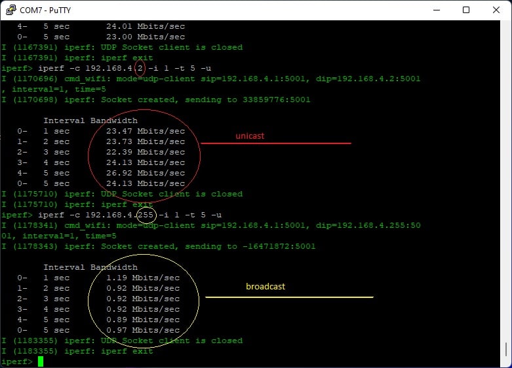Click the value "23.73 Mbits/sec"
The image size is (512, 368).
pyautogui.click(x=146, y=141)
